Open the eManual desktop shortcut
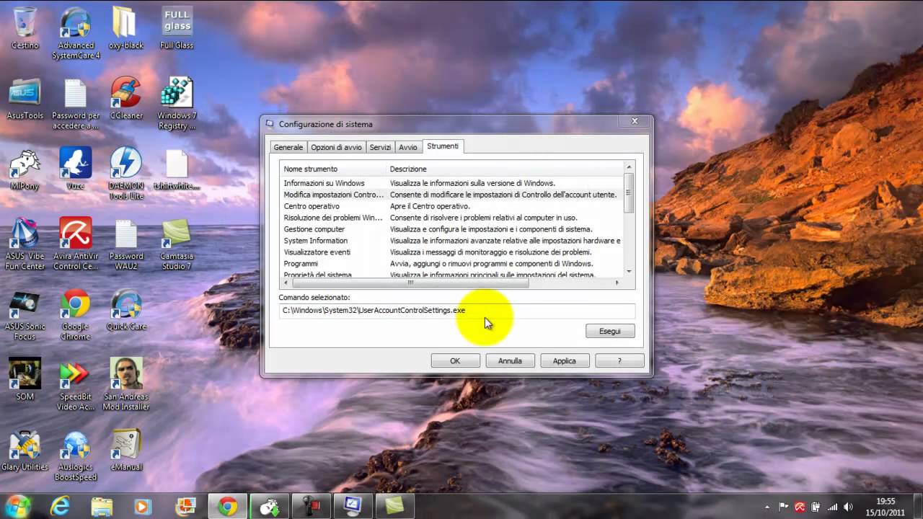The width and height of the screenshot is (923, 519). [125, 451]
